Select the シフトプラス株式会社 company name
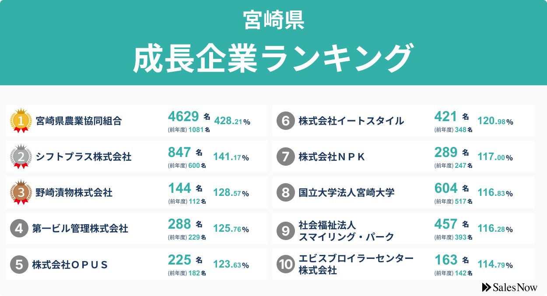The height and width of the screenshot is (296, 547). [84, 157]
